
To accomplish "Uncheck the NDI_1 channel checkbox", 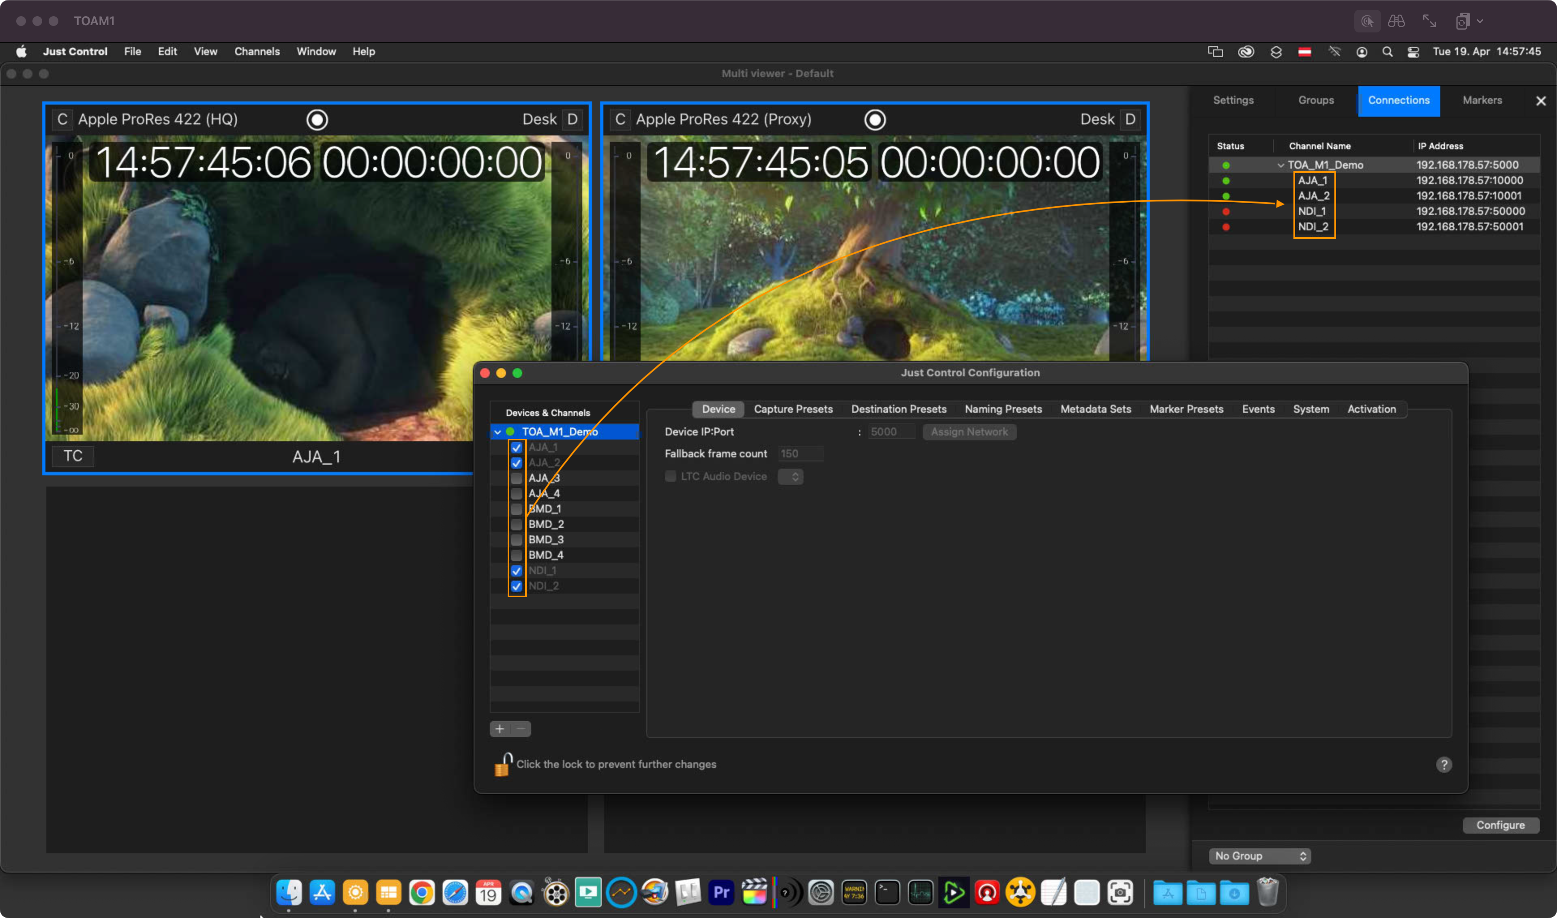I will 517,571.
